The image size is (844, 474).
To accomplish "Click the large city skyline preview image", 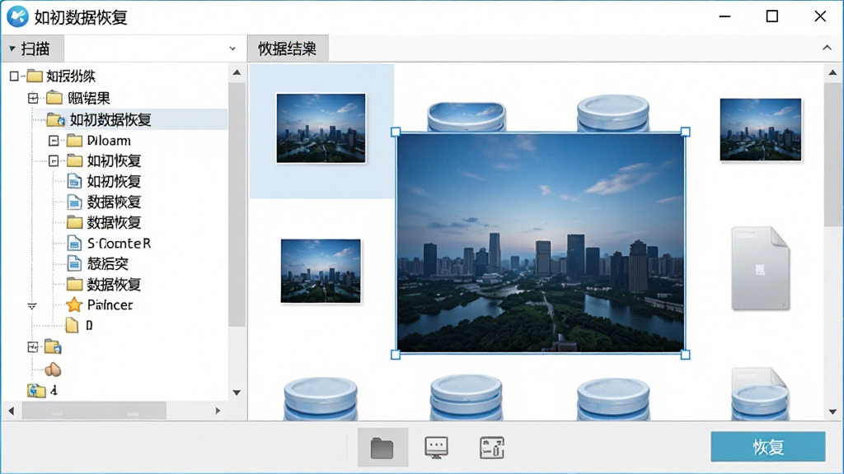I will pos(541,243).
